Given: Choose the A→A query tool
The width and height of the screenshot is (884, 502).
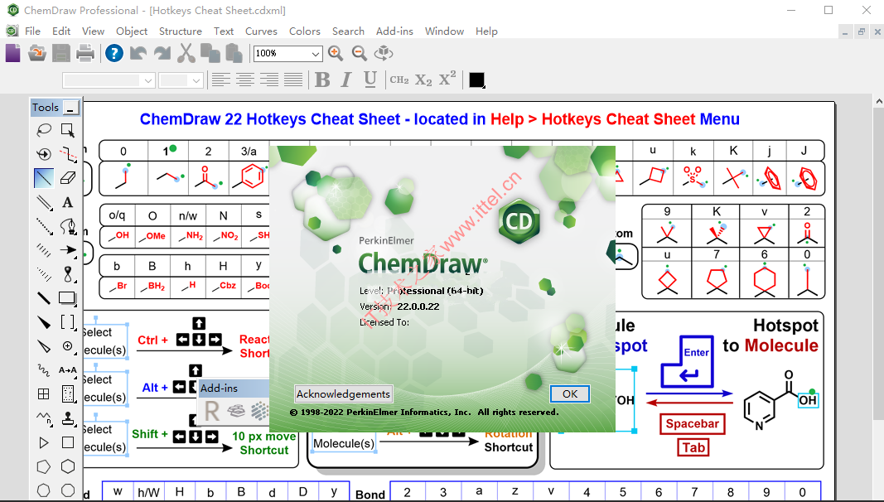Looking at the screenshot, I should pyautogui.click(x=68, y=369).
